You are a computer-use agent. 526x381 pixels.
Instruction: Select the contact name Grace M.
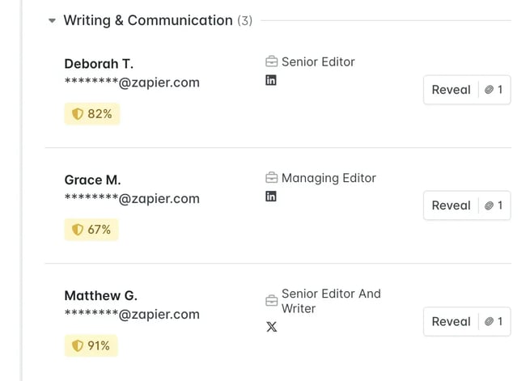[92, 180]
